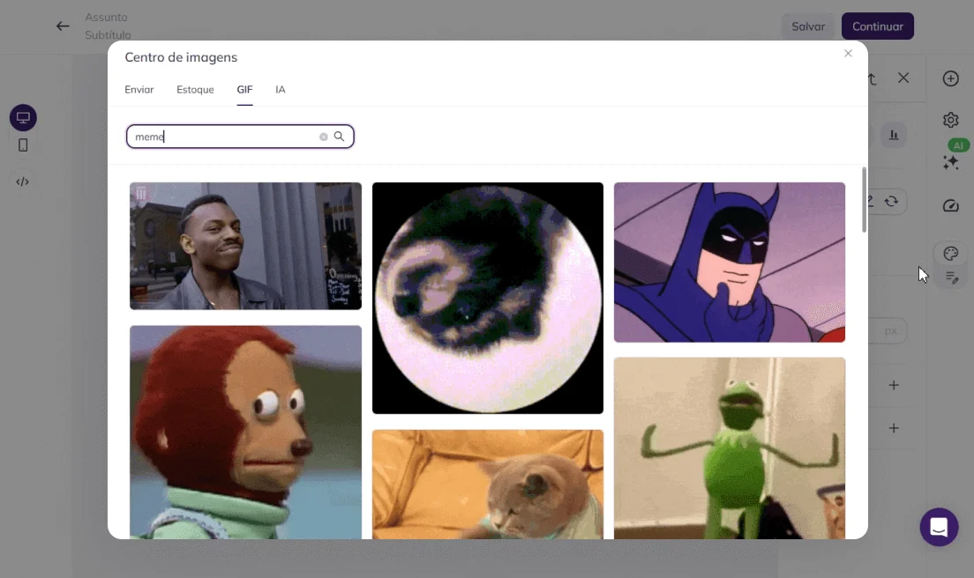Switch to the Estoque tab
974x578 pixels.
tap(195, 90)
